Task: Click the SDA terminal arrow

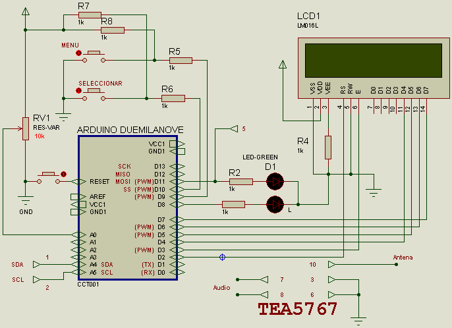Action: (37, 265)
